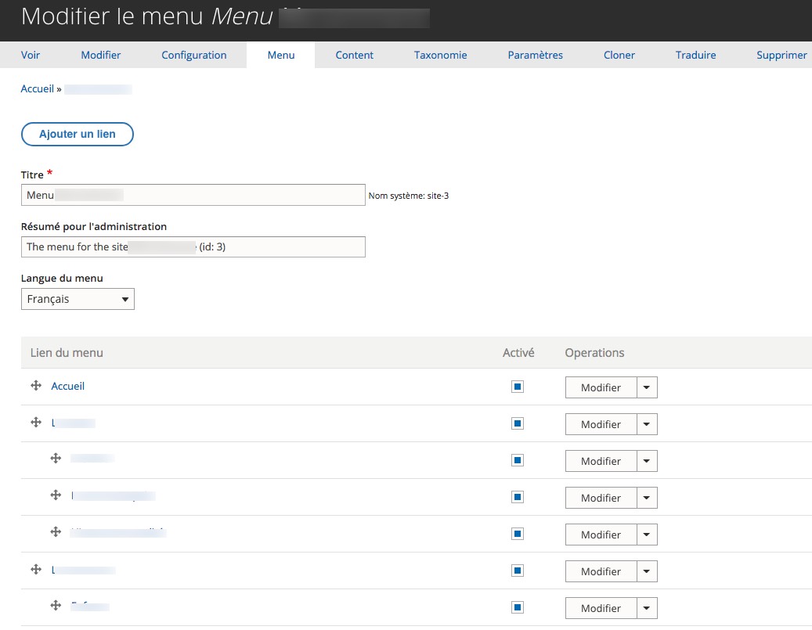Image resolution: width=812 pixels, height=630 pixels.
Task: Toggle Activé checkbox in the fourth table row
Action: (518, 497)
